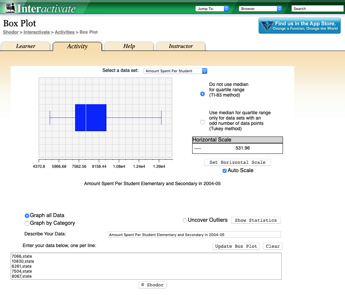Open the Jump To dropdown
The height and width of the screenshot is (295, 345).
coord(213,8)
